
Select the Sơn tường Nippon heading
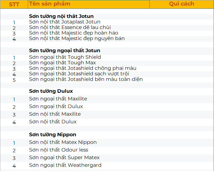[x=52, y=134]
